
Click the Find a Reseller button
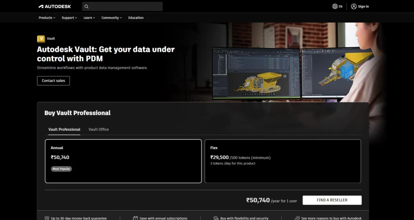(x=332, y=200)
